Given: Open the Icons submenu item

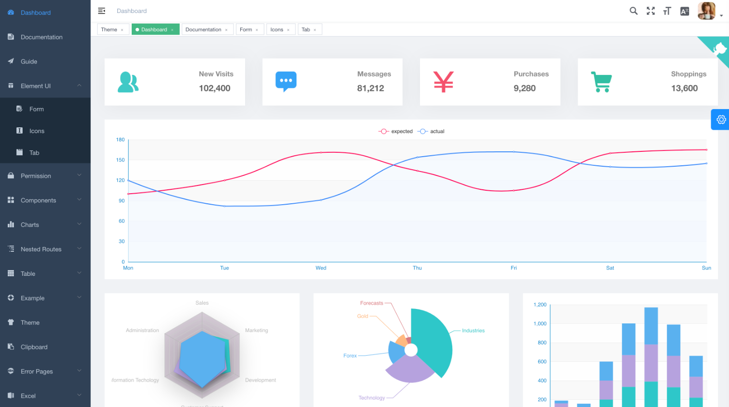Looking at the screenshot, I should click(45, 131).
